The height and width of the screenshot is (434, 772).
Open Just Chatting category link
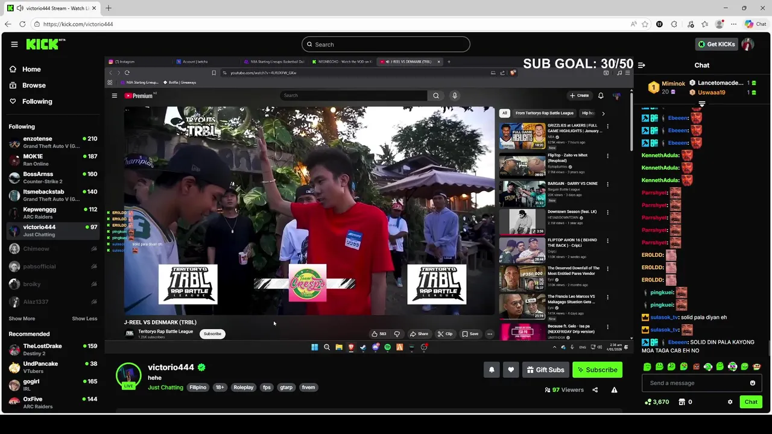pos(165,388)
